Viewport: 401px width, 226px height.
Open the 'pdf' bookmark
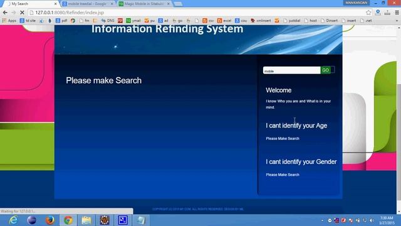61,21
